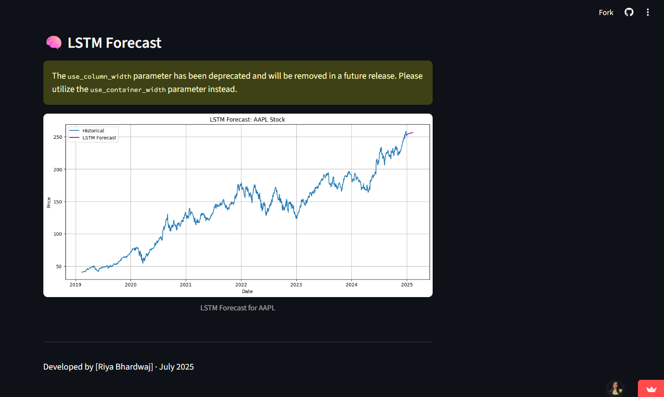
Task: Click the blue Historical legend line
Action: (74, 131)
